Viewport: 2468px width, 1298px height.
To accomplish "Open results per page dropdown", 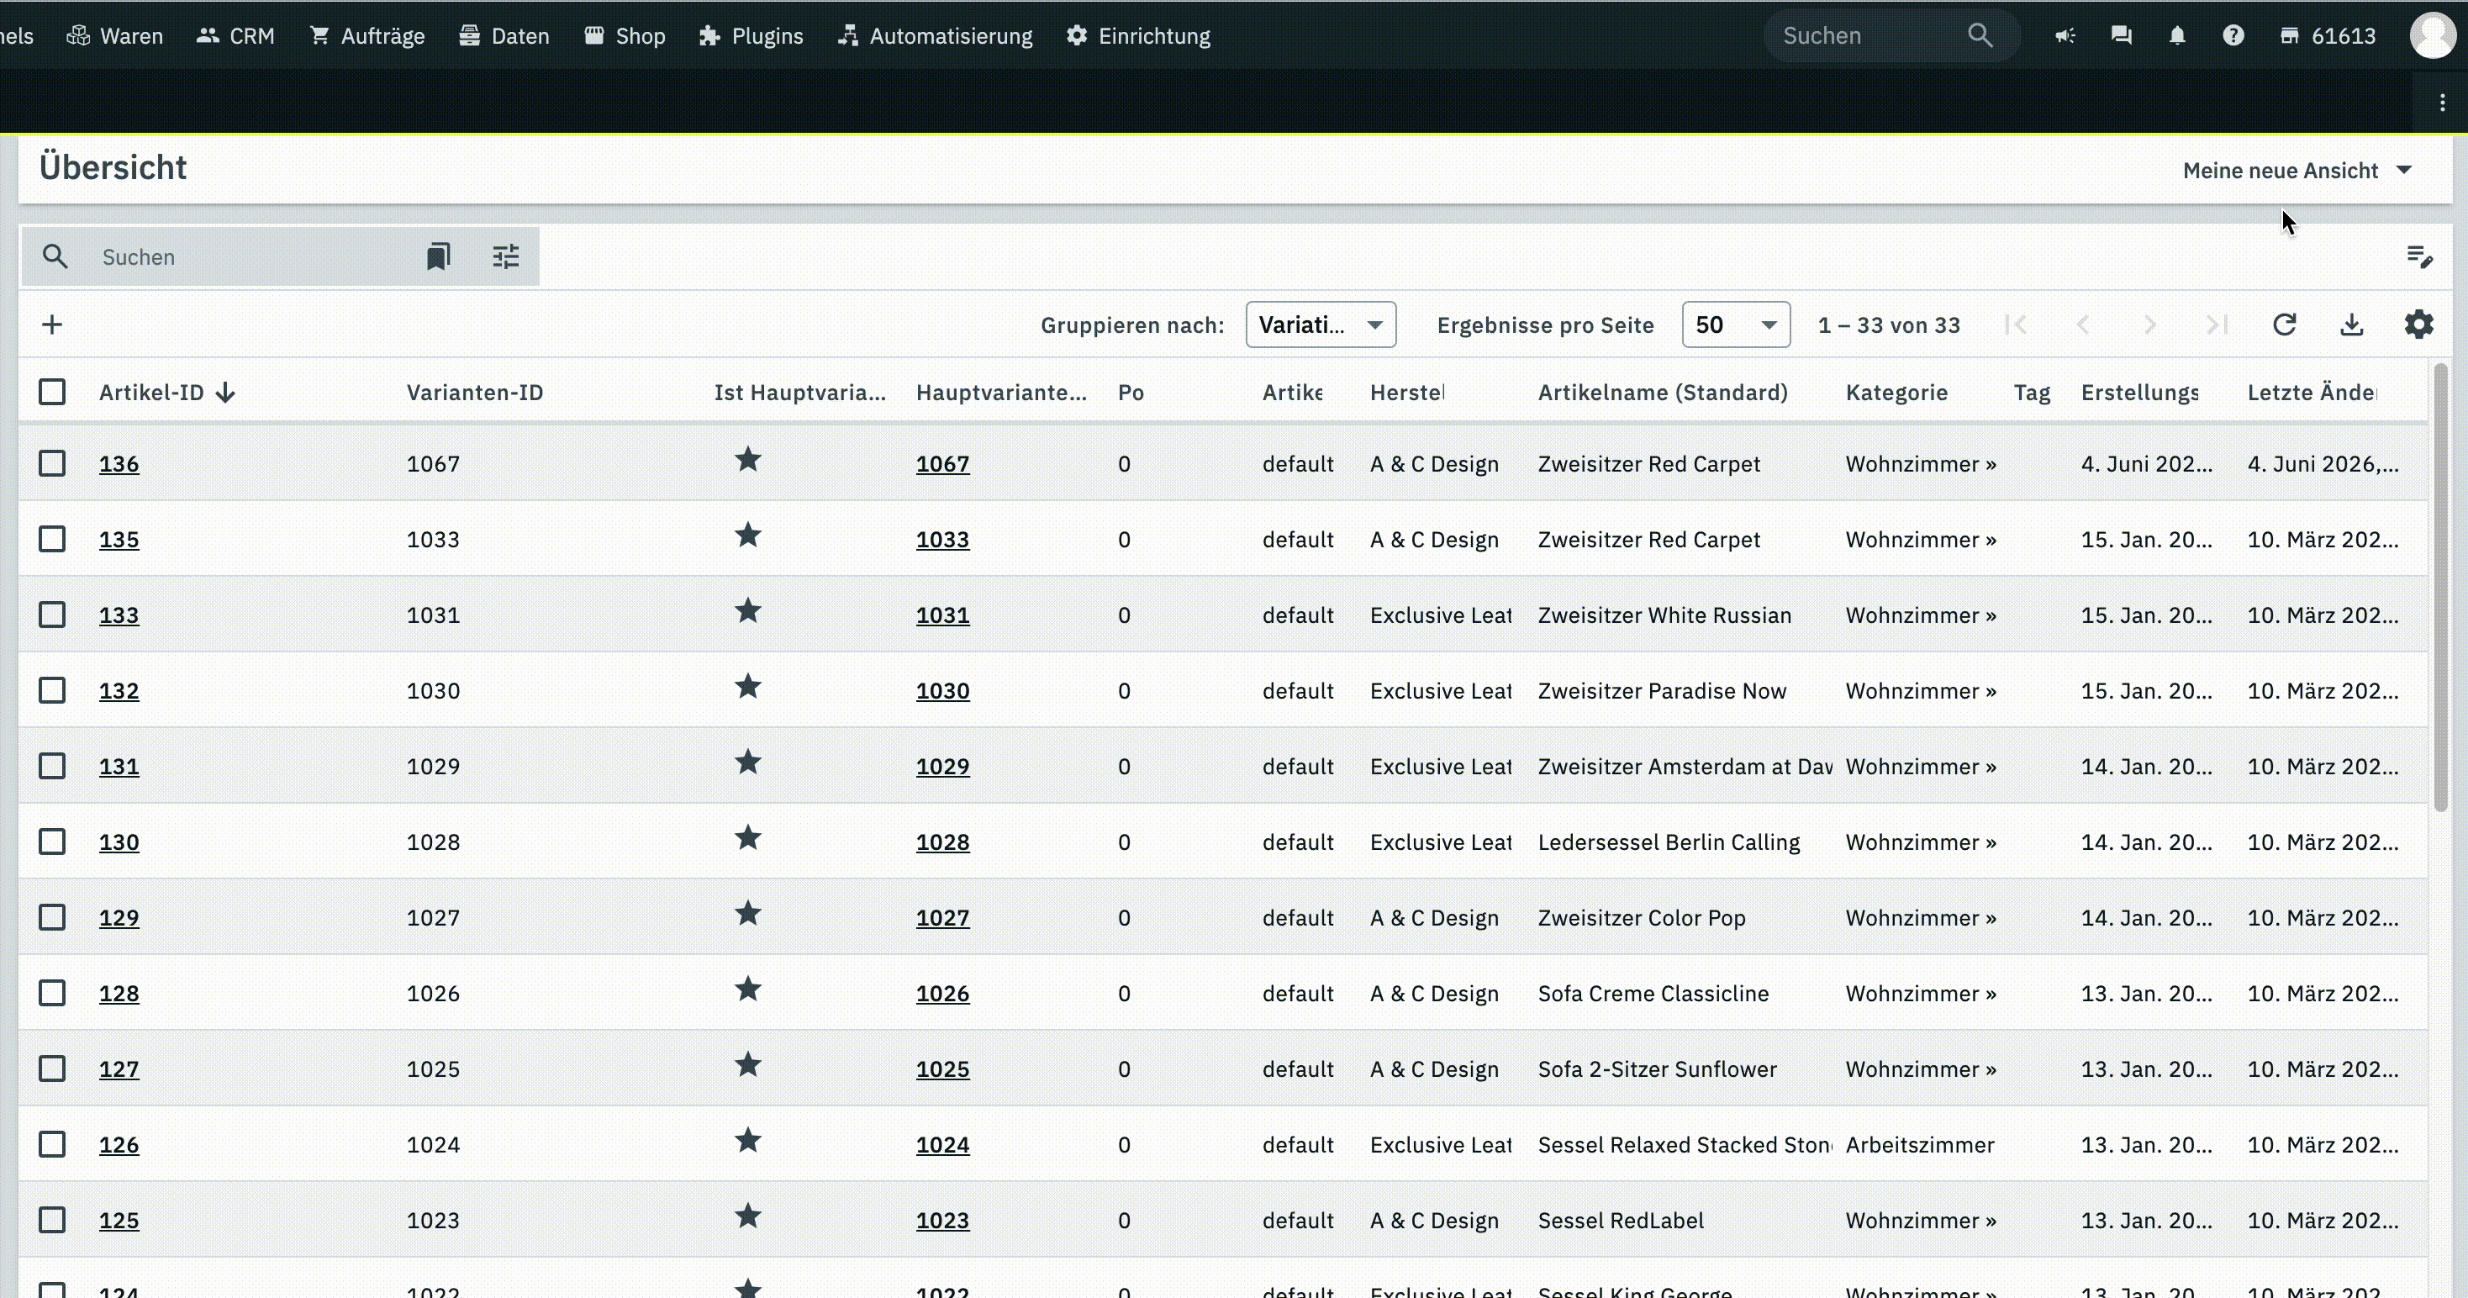I will (1736, 324).
